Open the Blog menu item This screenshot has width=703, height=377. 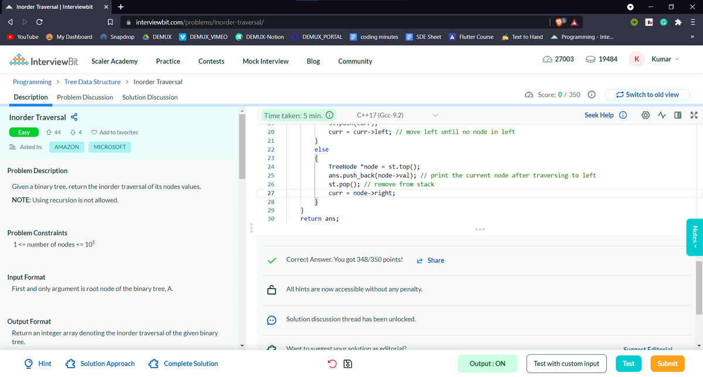[313, 61]
